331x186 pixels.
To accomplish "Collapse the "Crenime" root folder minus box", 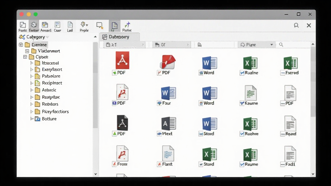I will pos(21,45).
